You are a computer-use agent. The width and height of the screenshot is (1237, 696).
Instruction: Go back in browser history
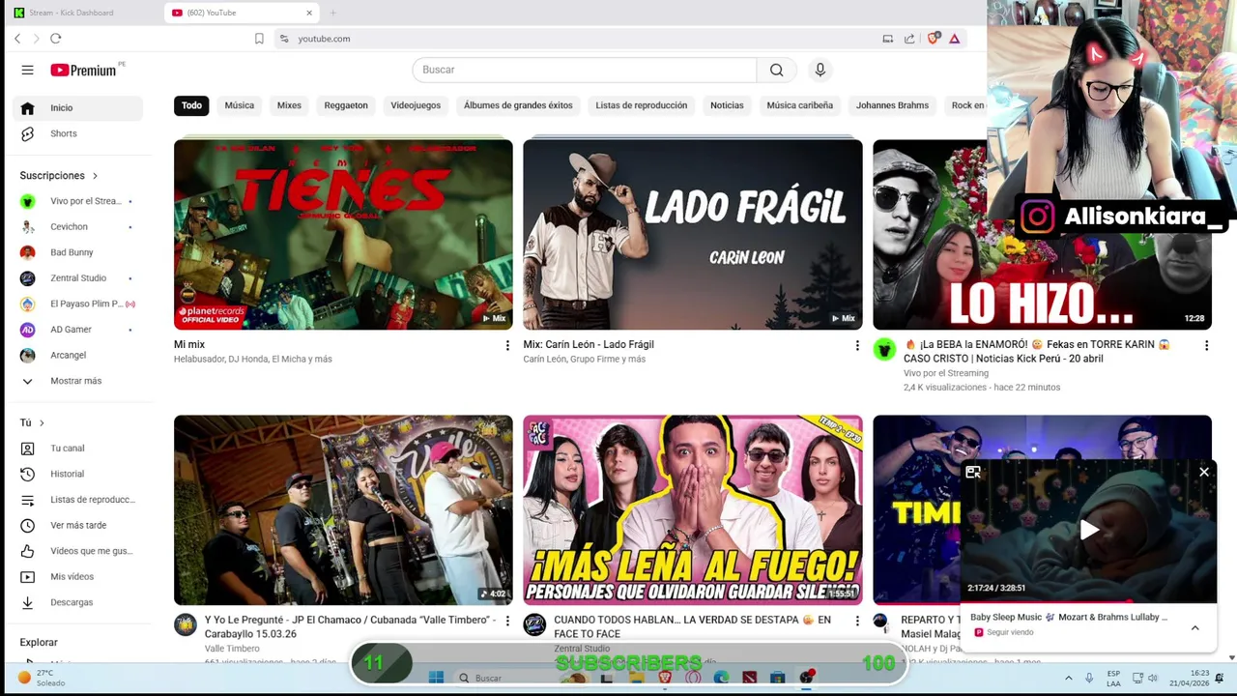[x=16, y=39]
